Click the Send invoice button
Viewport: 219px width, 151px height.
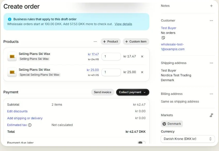tap(103, 92)
